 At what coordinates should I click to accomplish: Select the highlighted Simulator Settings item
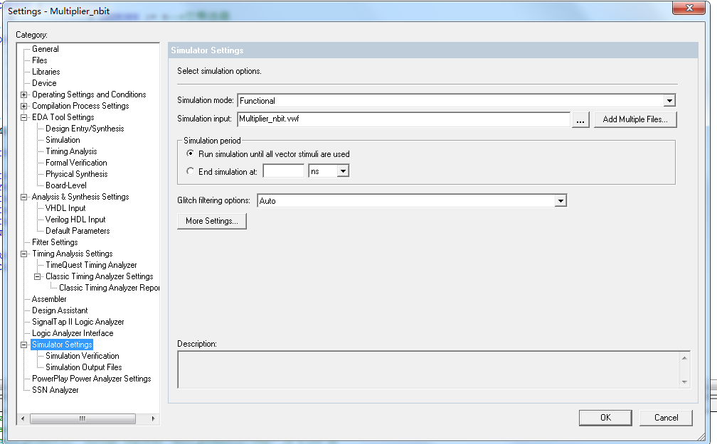pyautogui.click(x=62, y=345)
